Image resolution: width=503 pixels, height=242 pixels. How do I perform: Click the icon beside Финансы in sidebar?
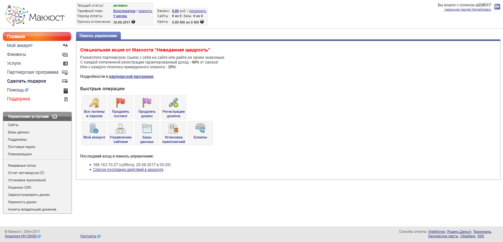65,55
